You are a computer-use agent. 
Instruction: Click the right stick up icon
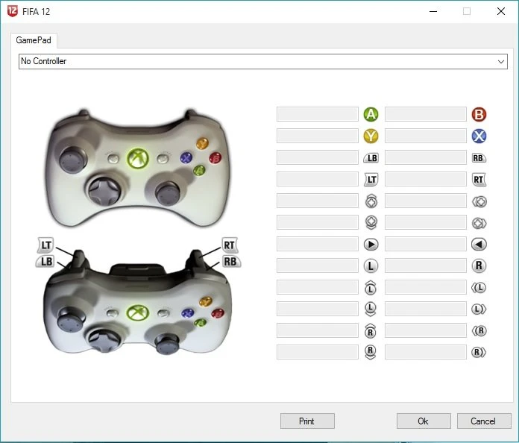[x=371, y=330]
